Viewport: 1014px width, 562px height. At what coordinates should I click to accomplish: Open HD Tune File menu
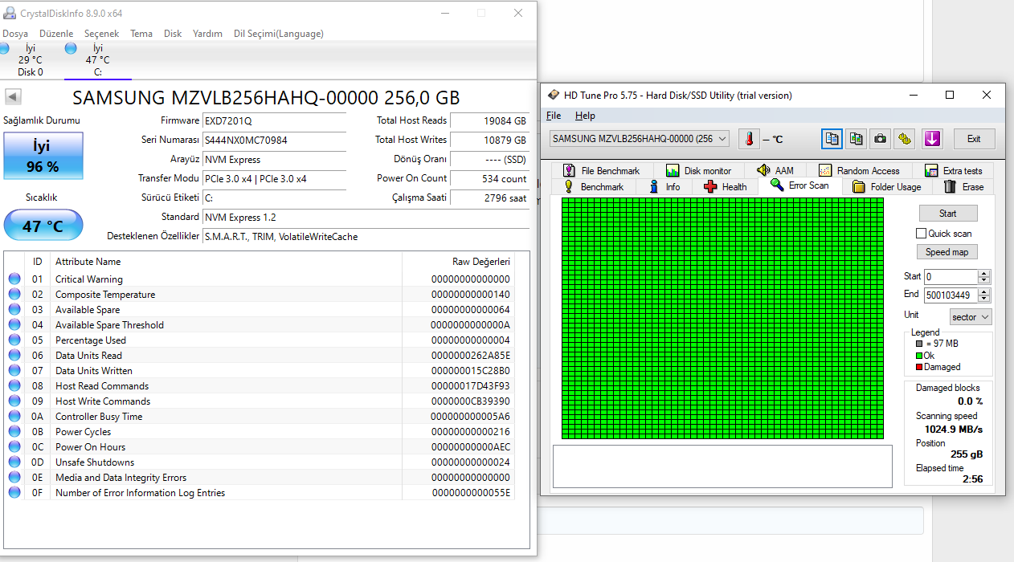pyautogui.click(x=554, y=116)
